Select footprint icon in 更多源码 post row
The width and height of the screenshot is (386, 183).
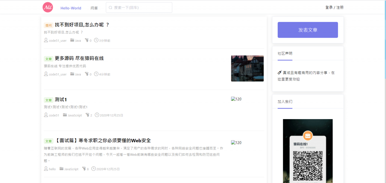coord(87,74)
